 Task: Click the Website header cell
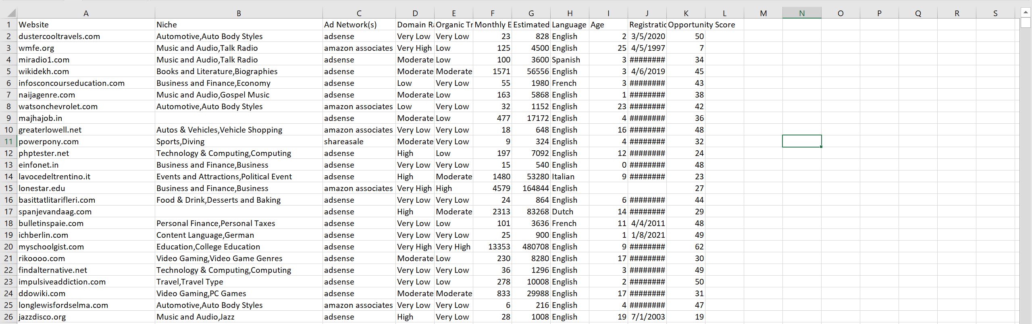[x=86, y=25]
